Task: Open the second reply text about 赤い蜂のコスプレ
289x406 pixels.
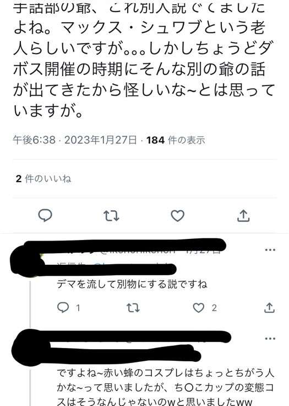Action: tap(166, 388)
